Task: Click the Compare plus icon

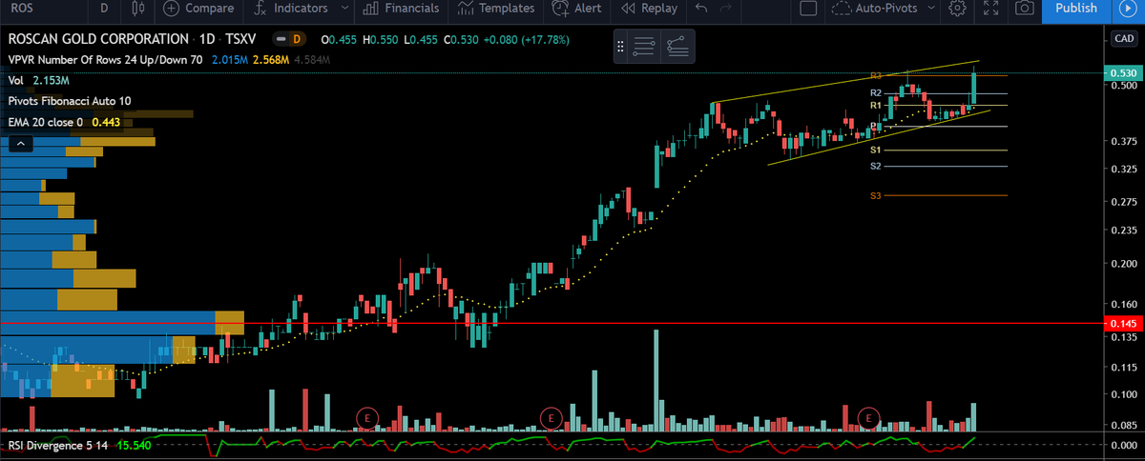Action: click(172, 9)
